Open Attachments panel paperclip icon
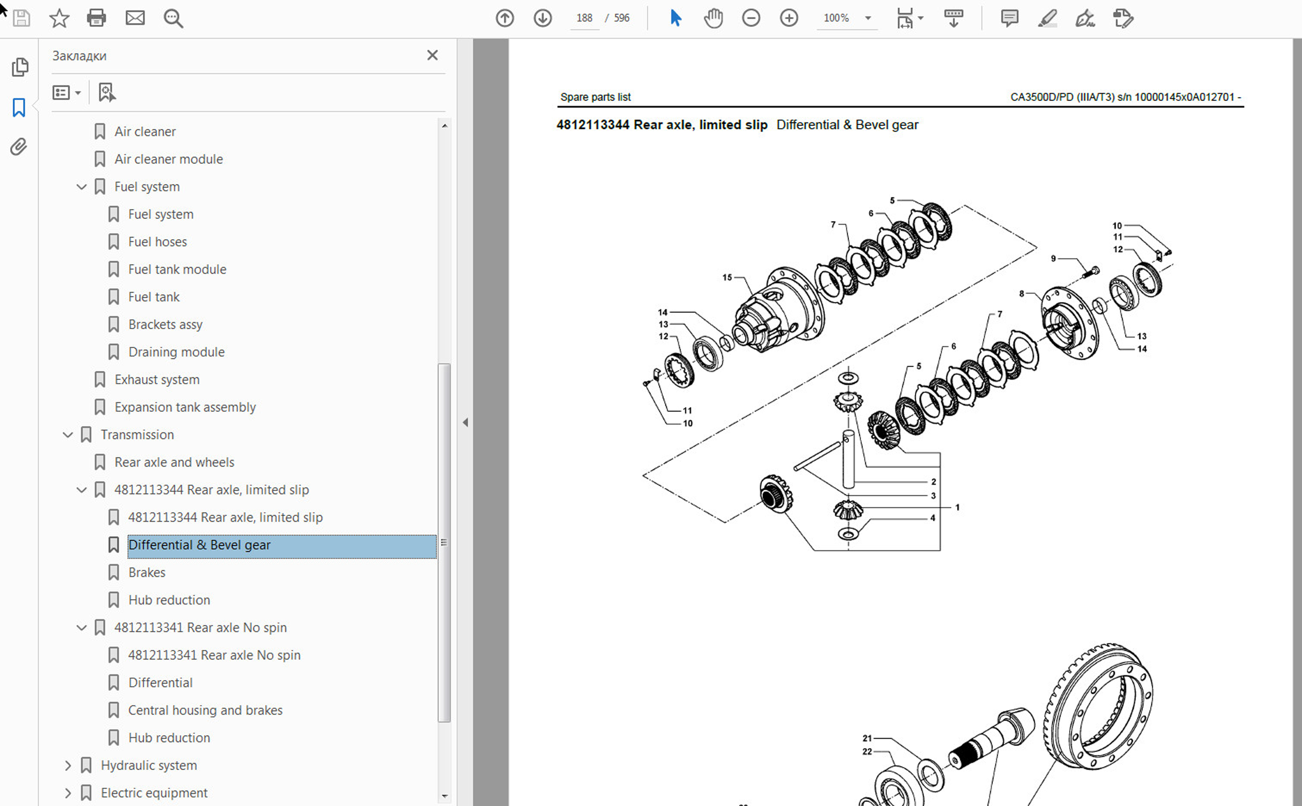1302x806 pixels. coord(19,146)
